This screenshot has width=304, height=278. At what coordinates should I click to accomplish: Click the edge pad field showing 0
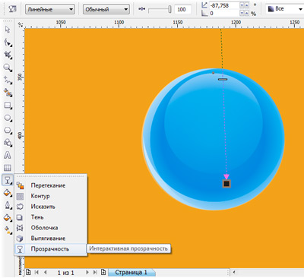(224, 13)
